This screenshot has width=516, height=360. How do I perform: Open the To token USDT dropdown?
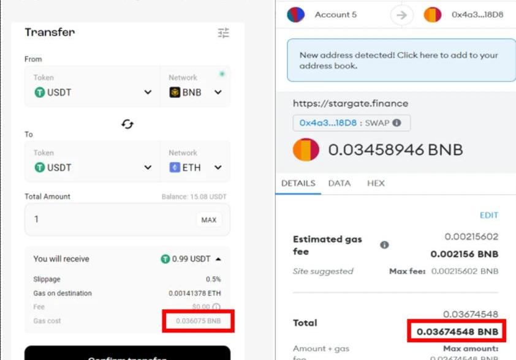[x=148, y=168]
